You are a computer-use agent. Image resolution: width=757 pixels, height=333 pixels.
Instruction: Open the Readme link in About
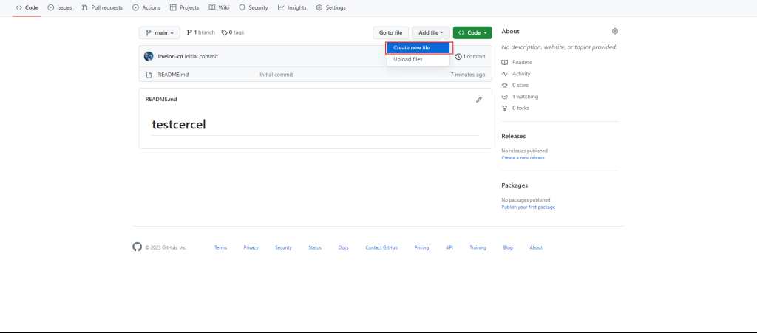point(523,63)
